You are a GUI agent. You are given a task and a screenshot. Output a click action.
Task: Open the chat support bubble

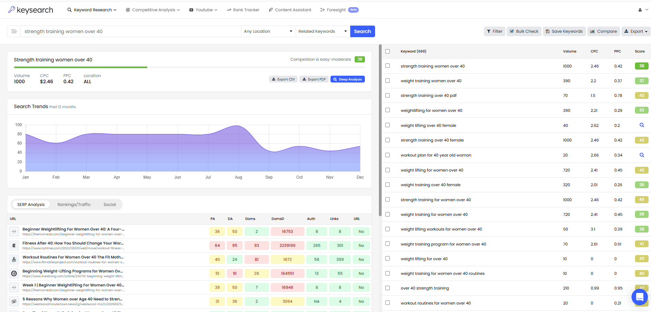[x=640, y=297]
